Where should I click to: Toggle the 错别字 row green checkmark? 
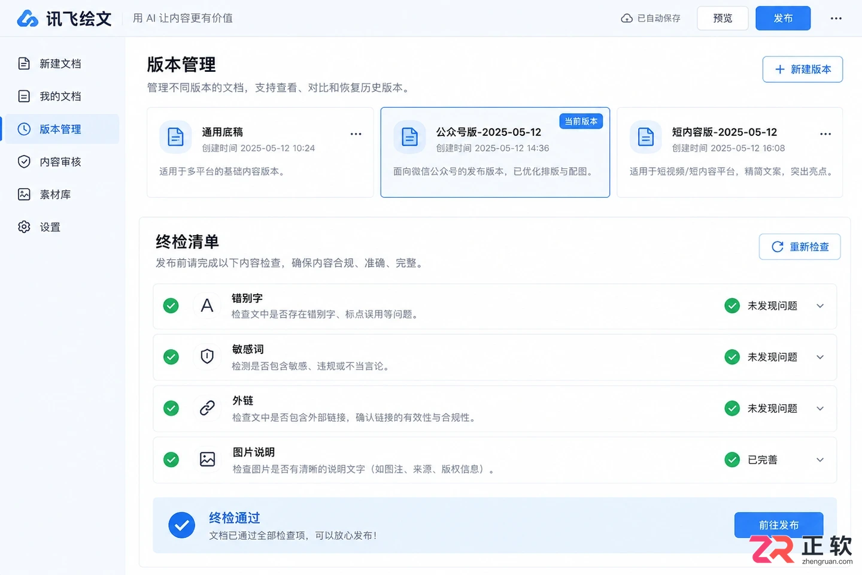[171, 305]
